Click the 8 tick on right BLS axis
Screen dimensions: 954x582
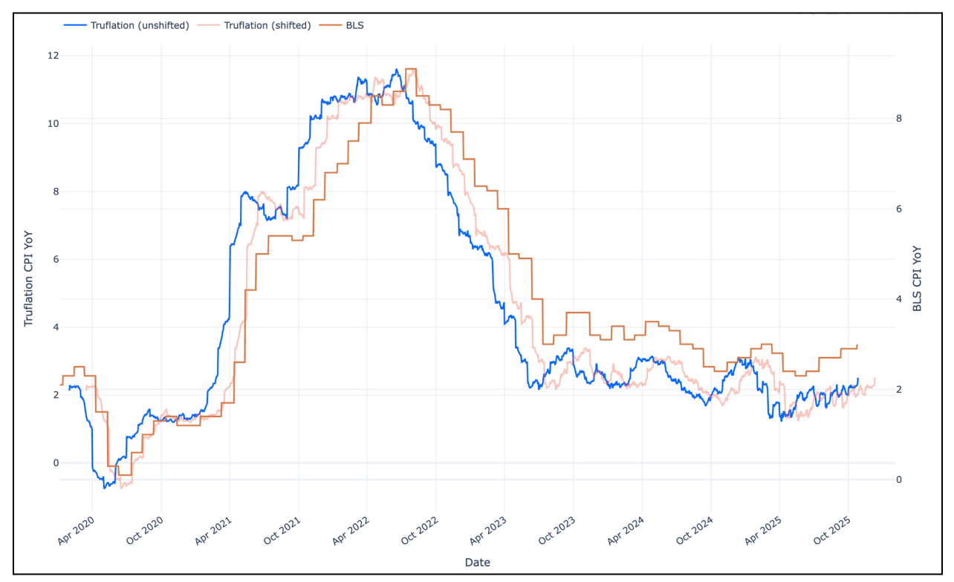pos(899,119)
